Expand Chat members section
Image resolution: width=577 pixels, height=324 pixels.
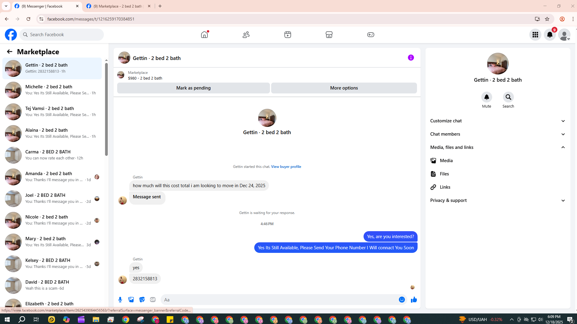coord(498,134)
